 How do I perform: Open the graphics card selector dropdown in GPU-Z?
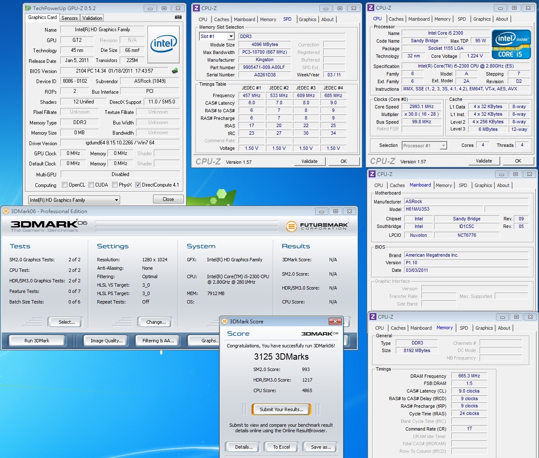74,200
